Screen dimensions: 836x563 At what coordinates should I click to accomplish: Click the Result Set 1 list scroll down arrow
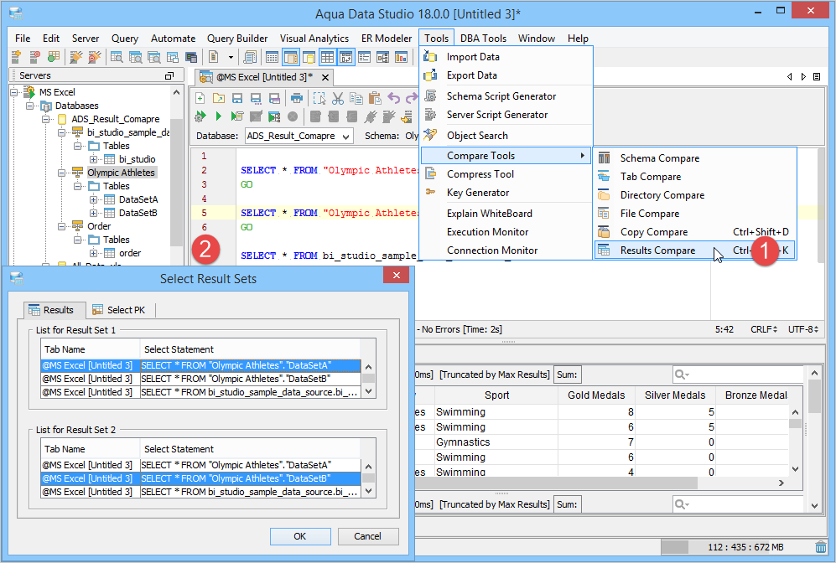[x=368, y=391]
